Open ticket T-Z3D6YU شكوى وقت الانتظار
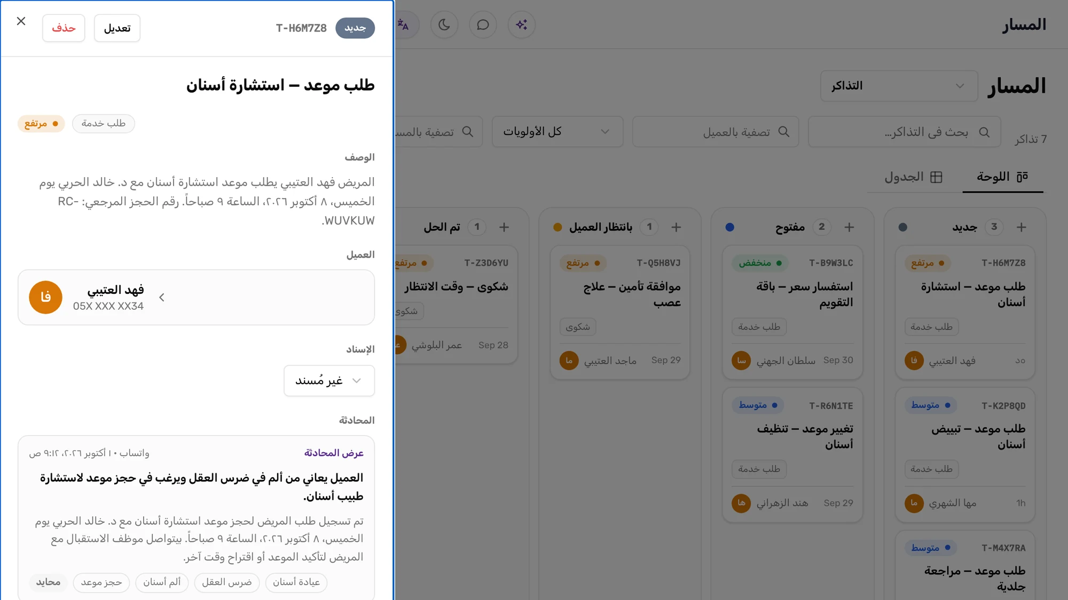The width and height of the screenshot is (1068, 600). tap(457, 305)
